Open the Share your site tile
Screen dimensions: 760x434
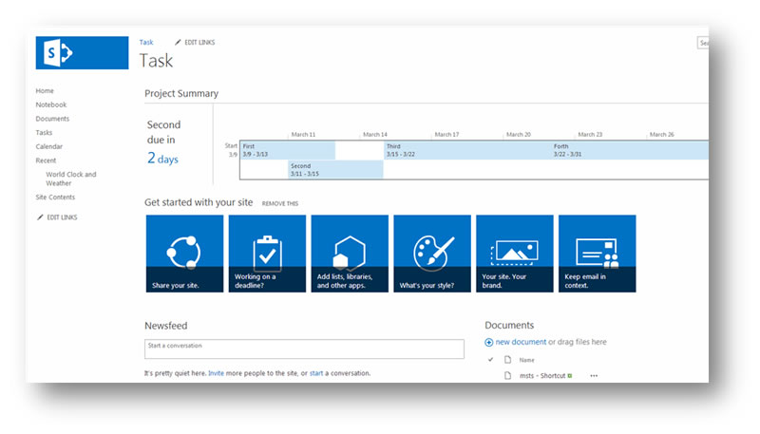(x=184, y=253)
